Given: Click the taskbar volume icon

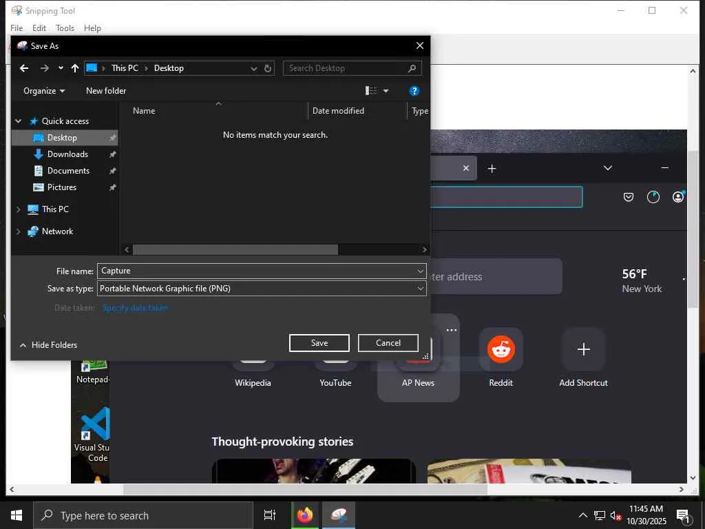Looking at the screenshot, I should [x=615, y=516].
